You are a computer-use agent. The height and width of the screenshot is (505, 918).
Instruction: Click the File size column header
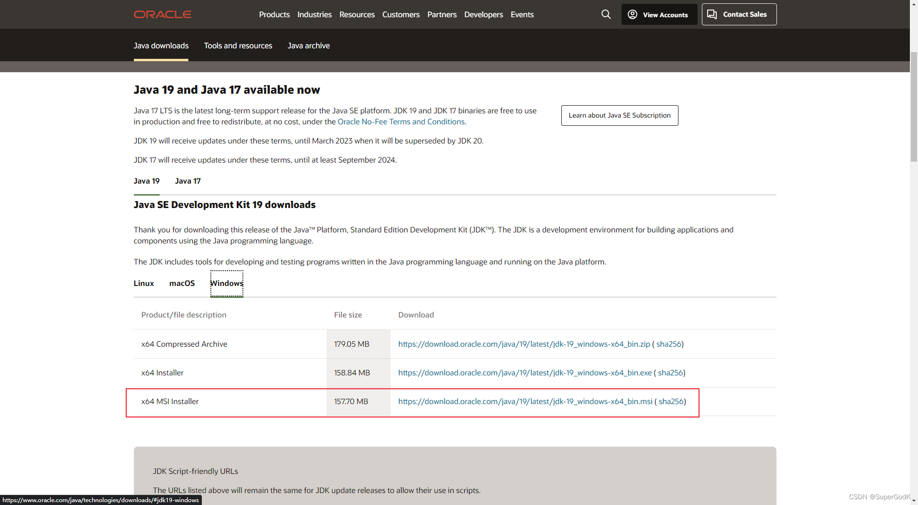point(348,315)
